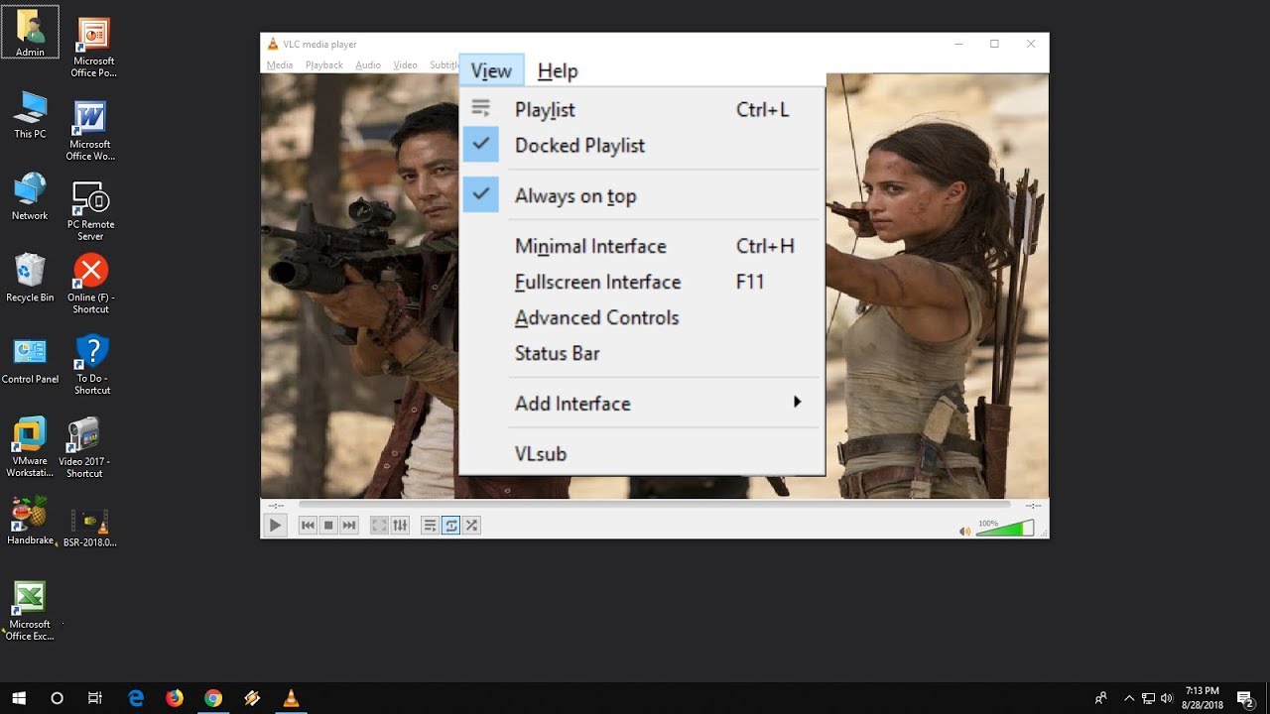Select To Do shortcut icon

tap(91, 365)
